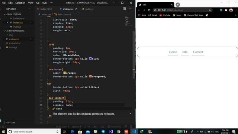The image size is (238, 134).
Task: Open the editor More Actions ellipsis menu
Action: (x=130, y=9)
